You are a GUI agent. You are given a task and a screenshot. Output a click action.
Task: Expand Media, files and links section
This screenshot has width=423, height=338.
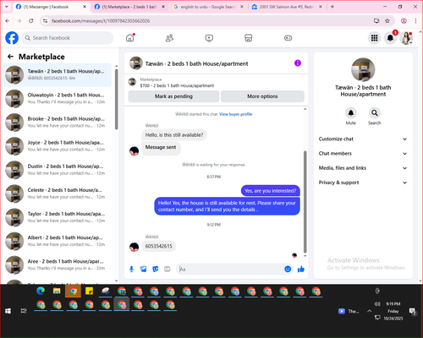point(363,168)
